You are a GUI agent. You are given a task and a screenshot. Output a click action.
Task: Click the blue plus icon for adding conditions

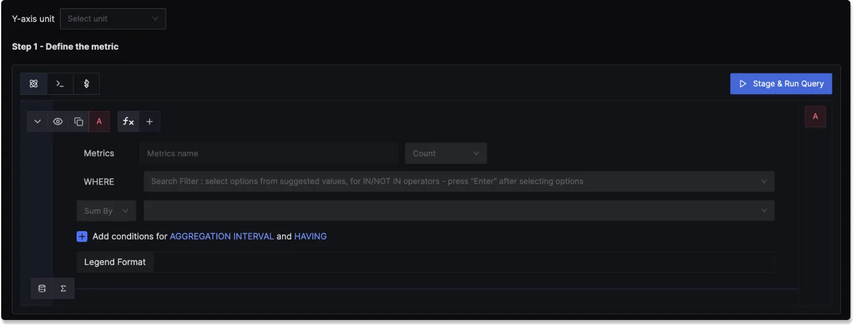82,236
